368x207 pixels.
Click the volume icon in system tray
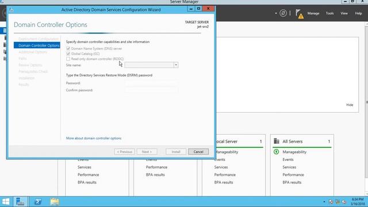[x=344, y=202]
